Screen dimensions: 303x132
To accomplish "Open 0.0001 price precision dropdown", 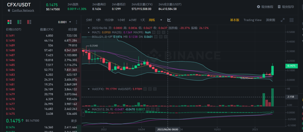I will pos(65,22).
